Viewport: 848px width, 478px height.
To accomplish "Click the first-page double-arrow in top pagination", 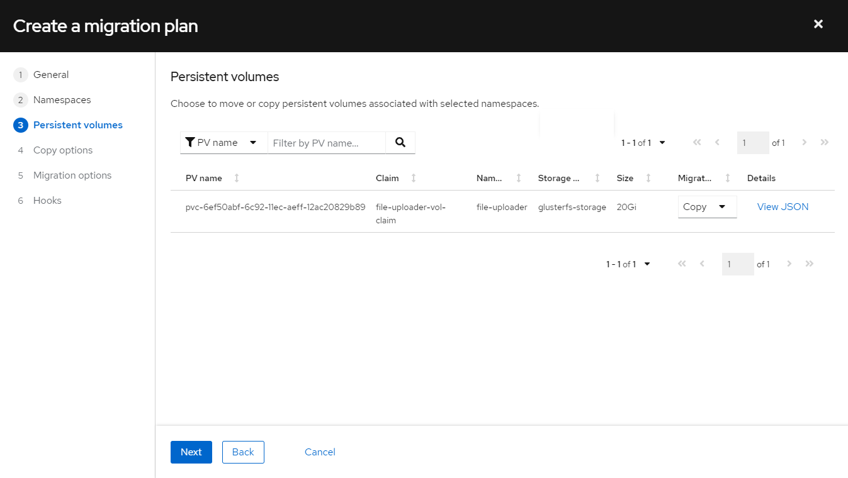I will tap(697, 143).
